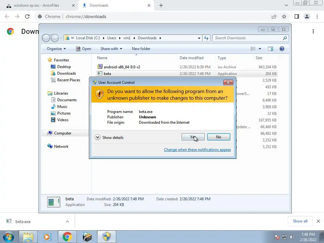Click the android ISO file icon
The height and width of the screenshot is (243, 324).
(x=100, y=66)
